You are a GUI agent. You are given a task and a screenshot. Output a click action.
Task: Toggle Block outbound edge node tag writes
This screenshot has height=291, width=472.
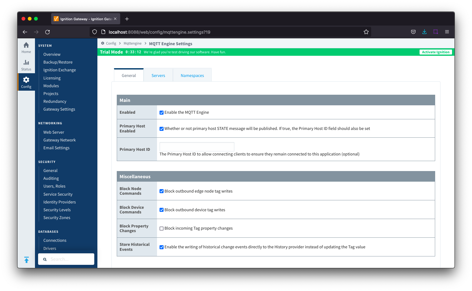coord(161,191)
